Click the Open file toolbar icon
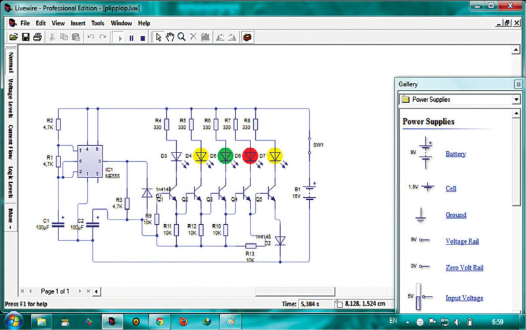Screen dimensions: 526x330 tap(13, 37)
